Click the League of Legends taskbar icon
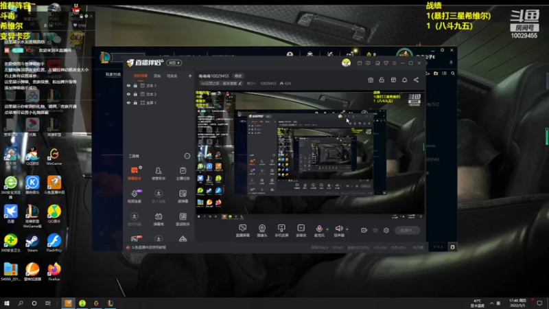 point(110,303)
